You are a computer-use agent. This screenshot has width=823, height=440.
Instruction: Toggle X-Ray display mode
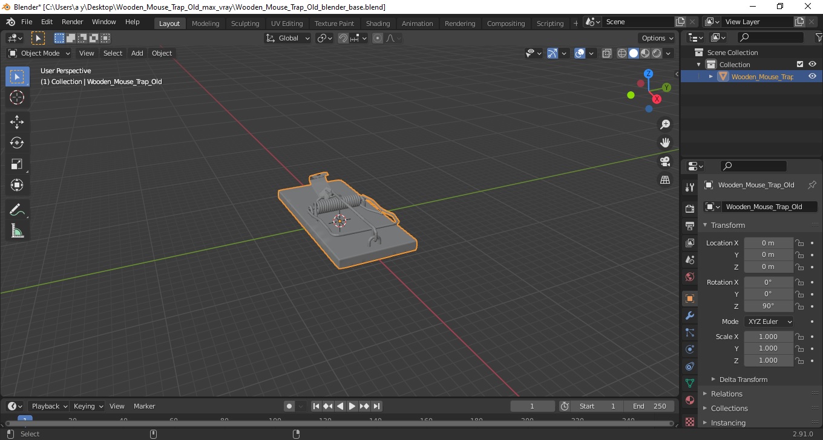point(607,53)
